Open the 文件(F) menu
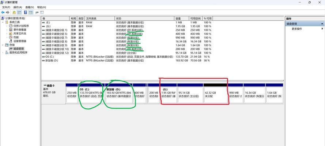 pos(6,7)
